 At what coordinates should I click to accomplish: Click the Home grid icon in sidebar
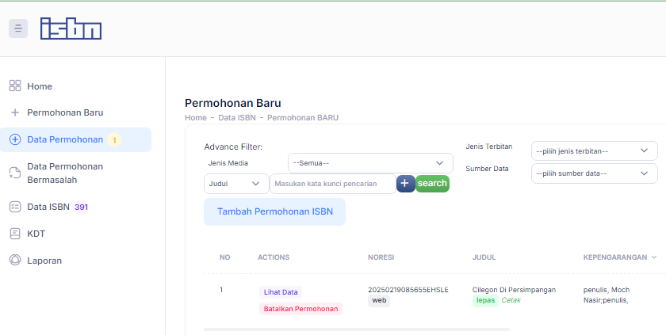(x=14, y=86)
